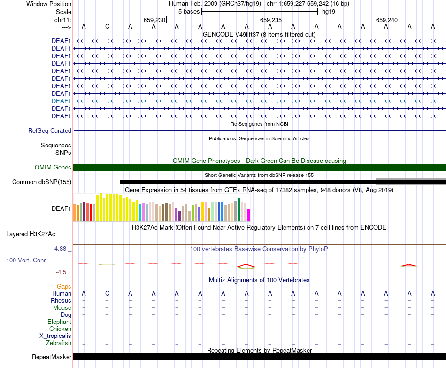This screenshot has height=368, width=446.
Task: Click the tallest red PhyloP conservation peak
Action: click(246, 266)
